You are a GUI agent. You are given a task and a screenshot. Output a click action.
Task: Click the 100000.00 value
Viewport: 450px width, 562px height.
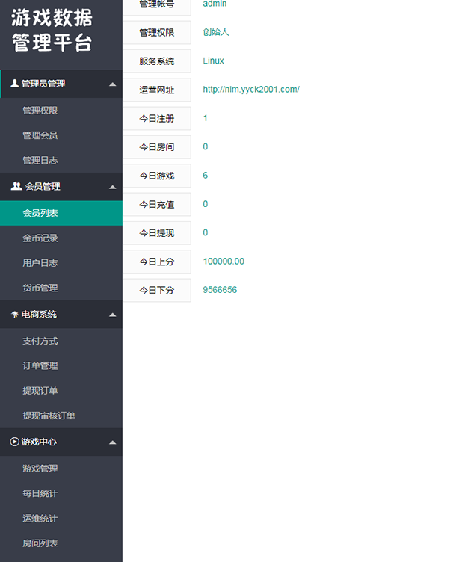(224, 262)
